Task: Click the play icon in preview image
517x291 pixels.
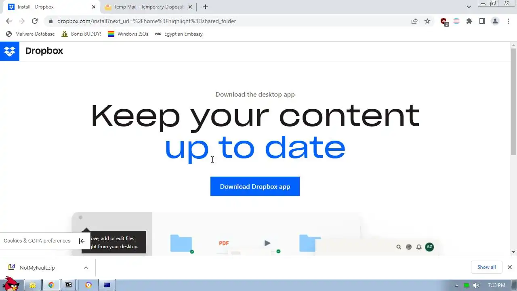Action: coord(267,243)
